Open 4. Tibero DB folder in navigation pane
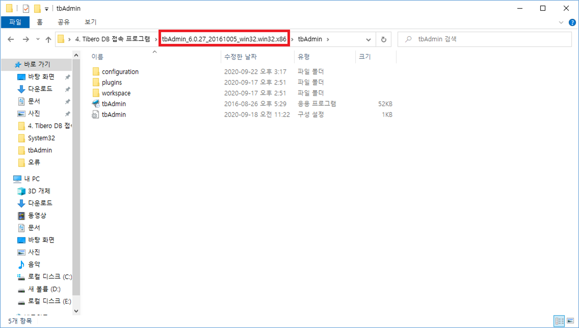 (49, 126)
